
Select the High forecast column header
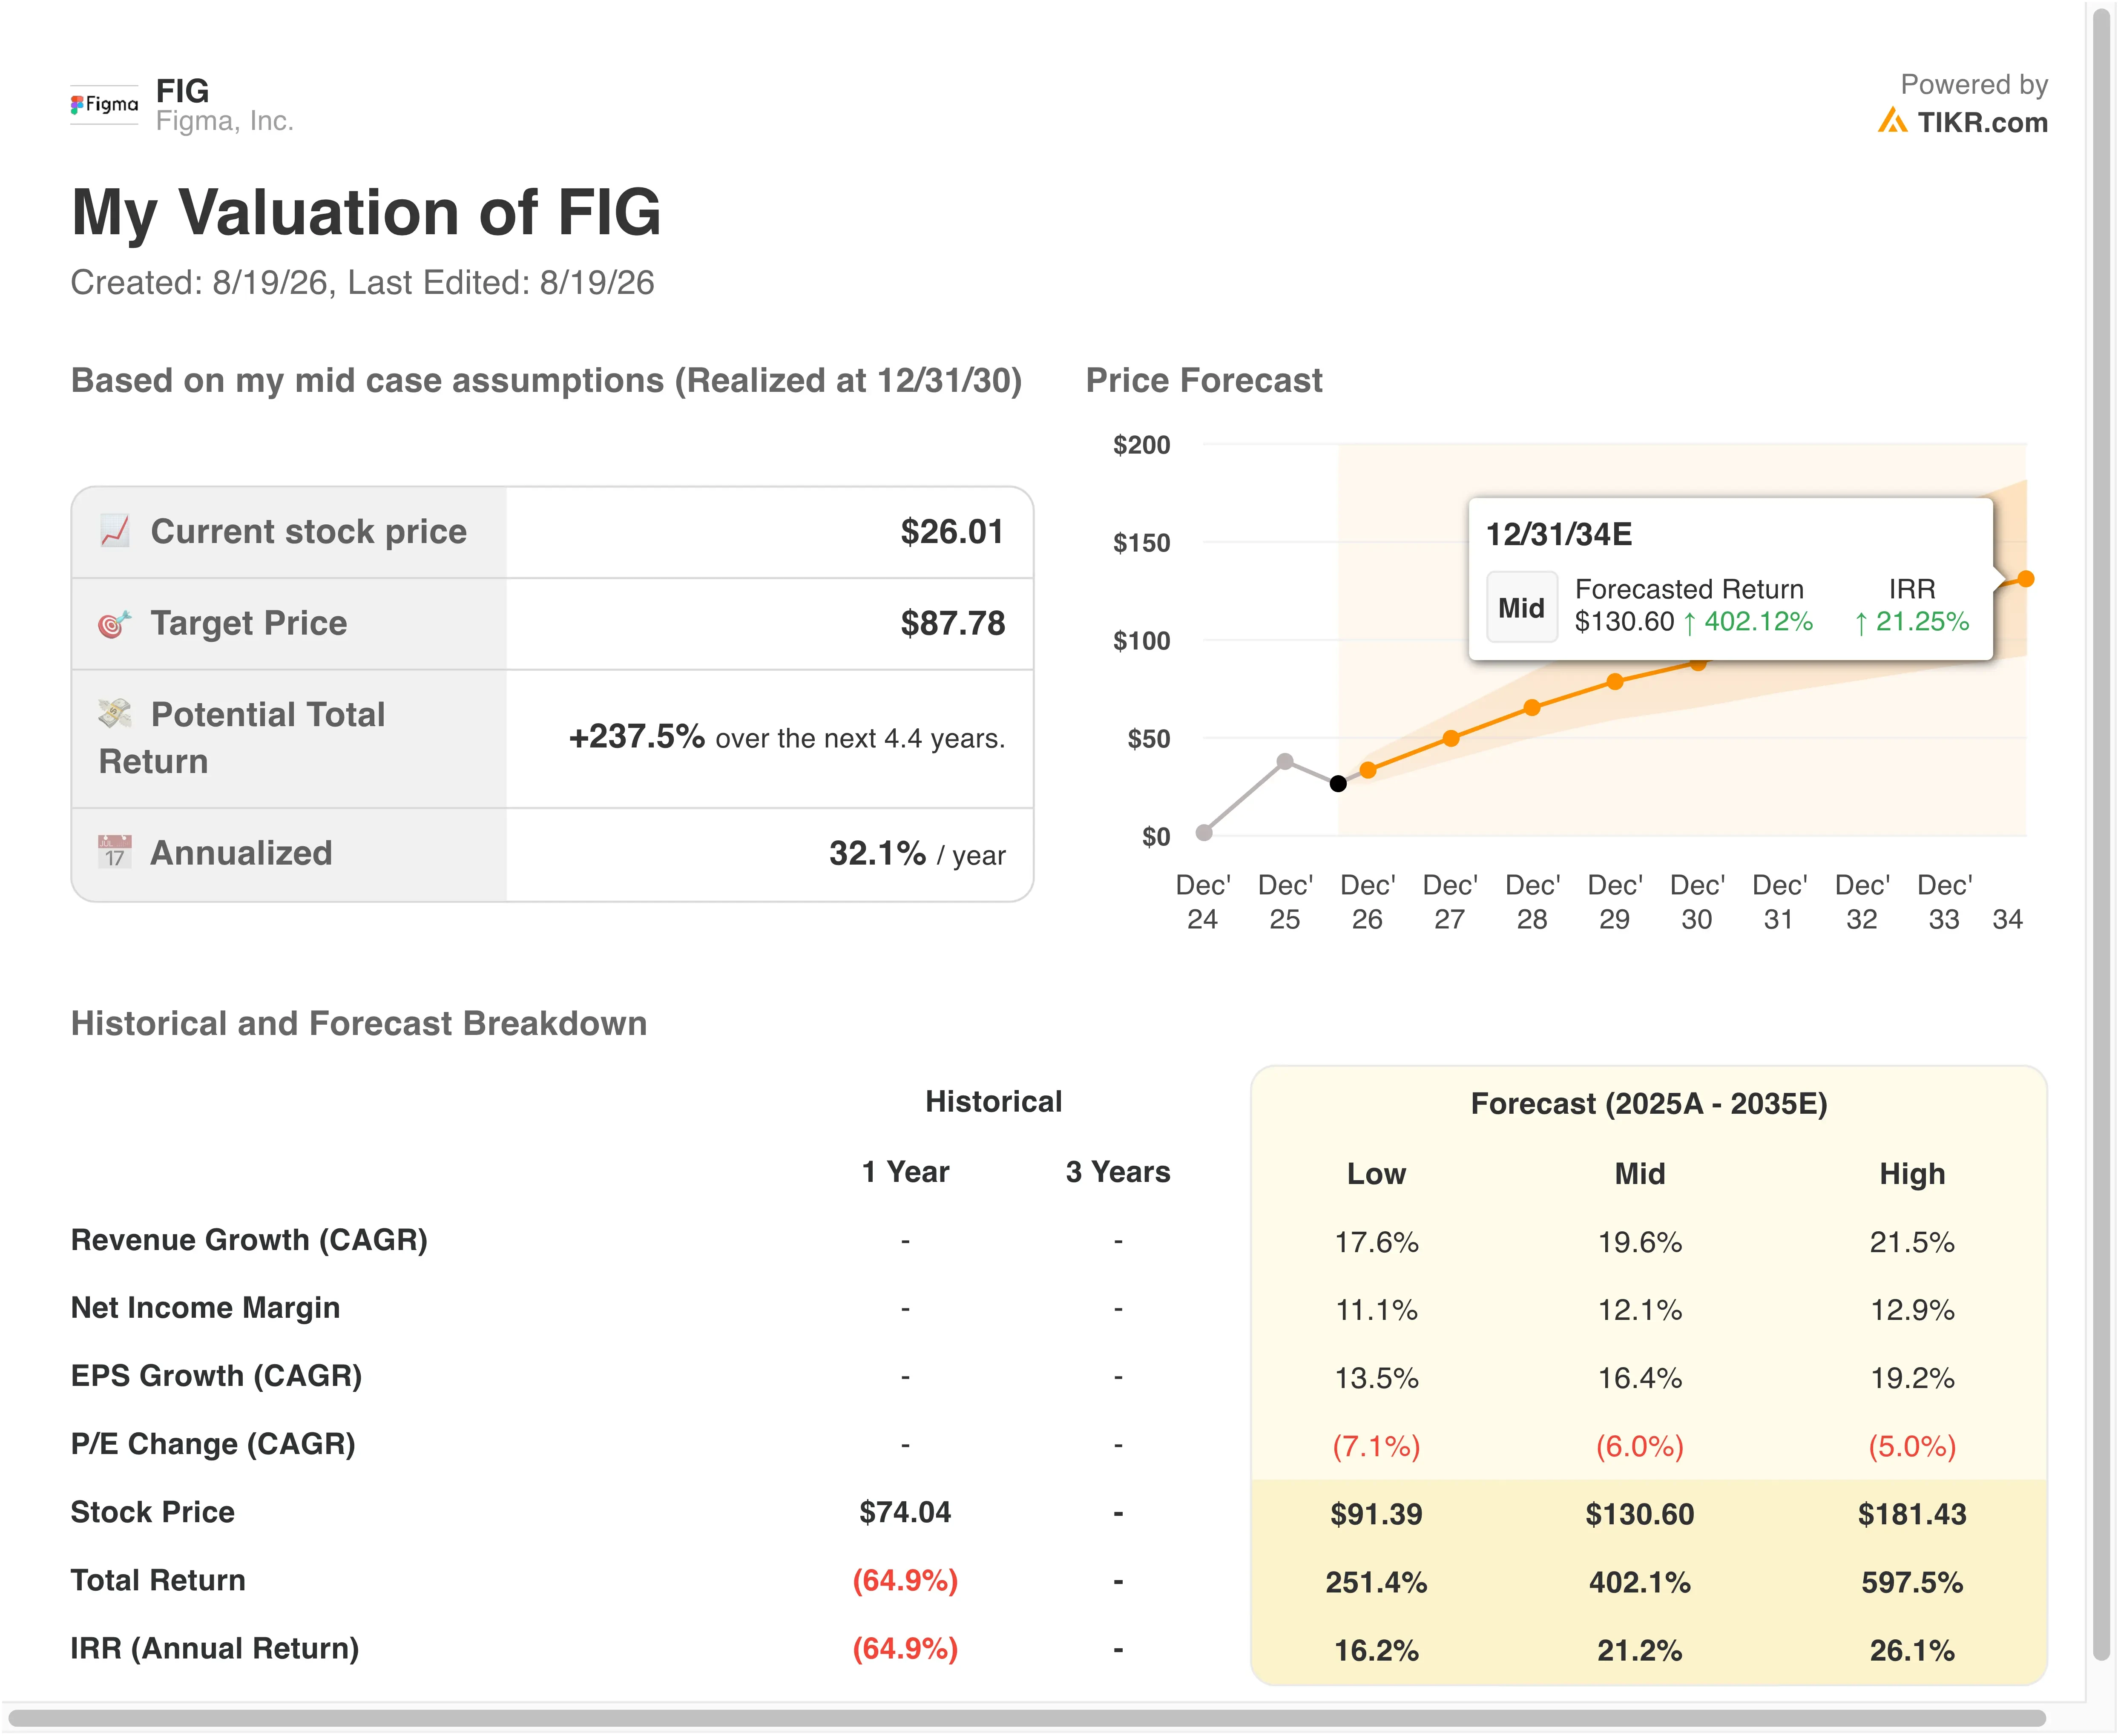click(1912, 1174)
